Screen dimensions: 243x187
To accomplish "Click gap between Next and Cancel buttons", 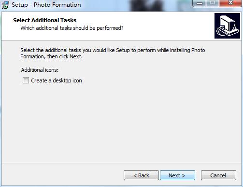I will click(x=198, y=175).
